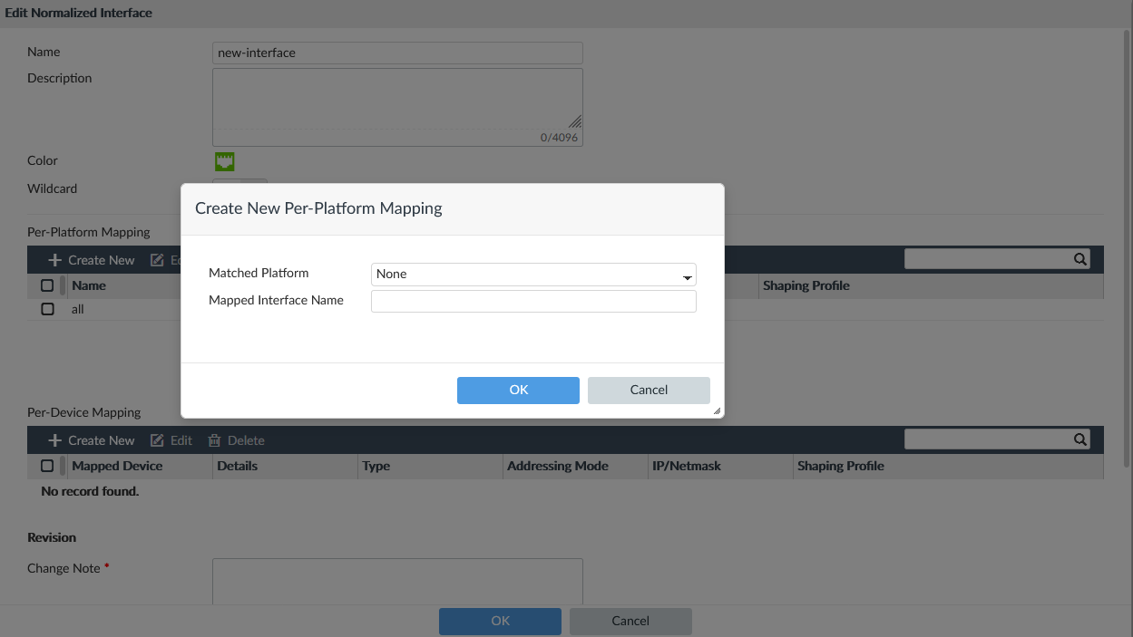Toggle the Per-Platform select-all header checkbox
Viewport: 1133px width, 637px height.
(47, 285)
